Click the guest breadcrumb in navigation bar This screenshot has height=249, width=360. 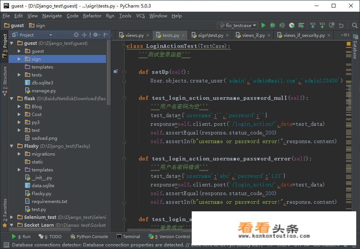click(x=14, y=26)
